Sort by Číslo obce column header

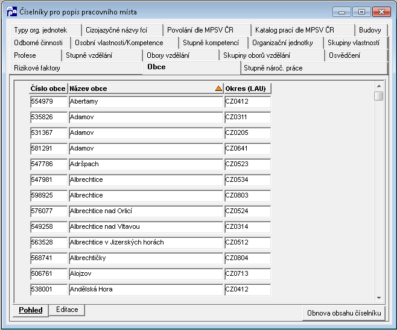click(x=48, y=89)
